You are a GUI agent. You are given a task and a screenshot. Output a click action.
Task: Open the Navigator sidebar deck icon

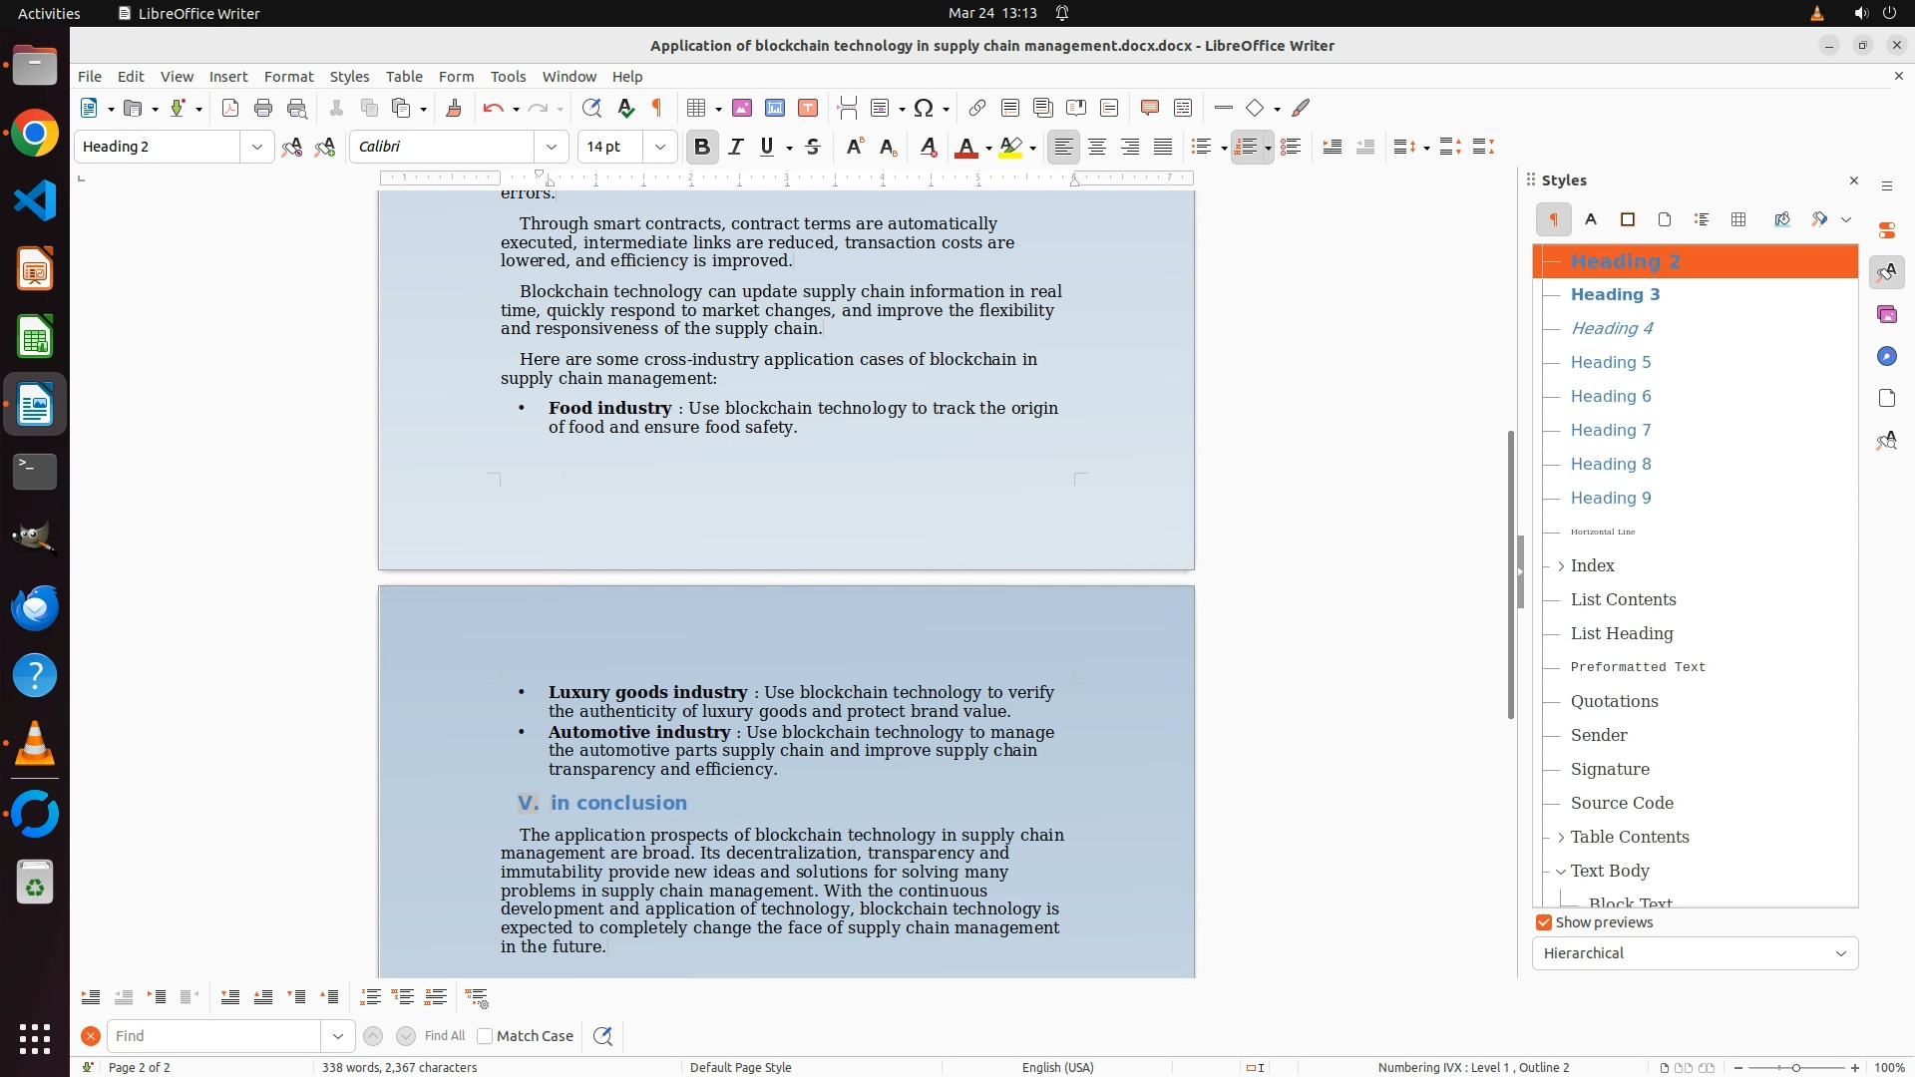pos(1886,357)
